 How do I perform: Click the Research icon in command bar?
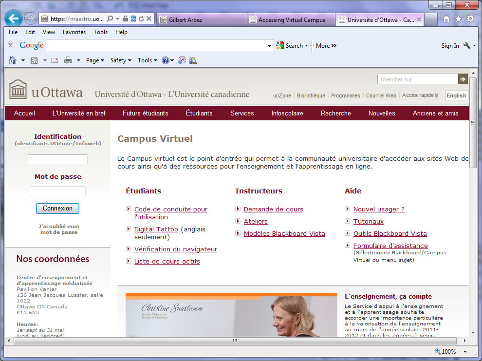point(193,60)
